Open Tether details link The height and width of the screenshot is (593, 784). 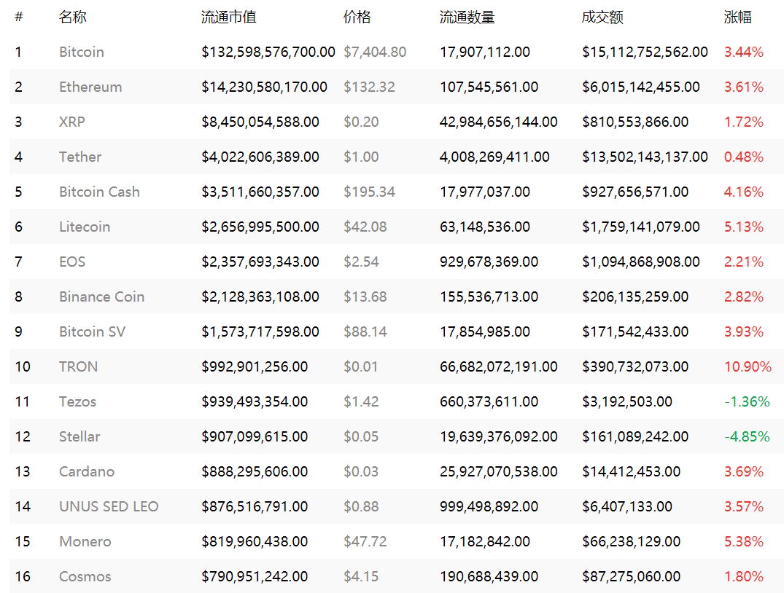[80, 157]
